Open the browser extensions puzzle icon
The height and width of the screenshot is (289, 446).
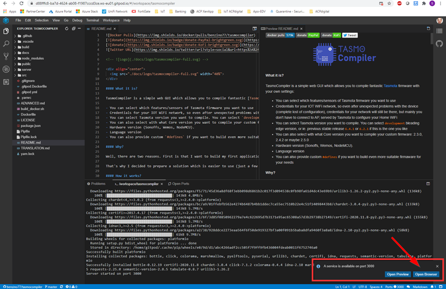point(424,3)
